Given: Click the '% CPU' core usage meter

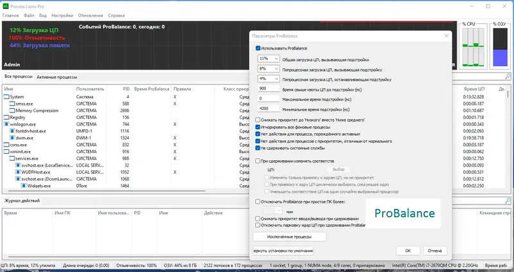Looking at the screenshot, I should [473, 47].
